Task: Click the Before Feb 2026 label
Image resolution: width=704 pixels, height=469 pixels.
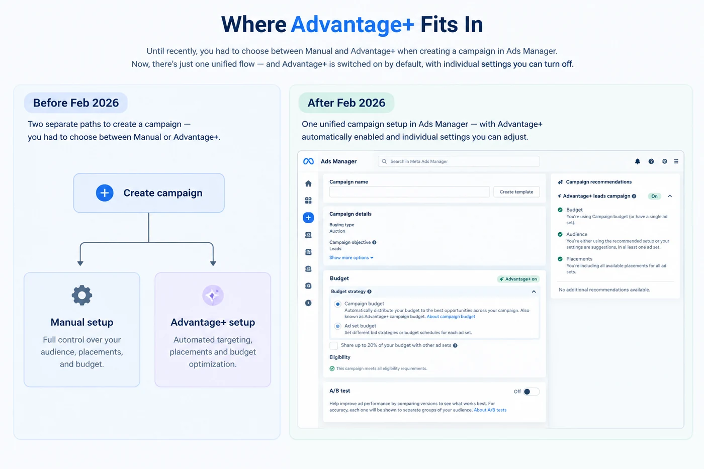Action: pyautogui.click(x=76, y=103)
